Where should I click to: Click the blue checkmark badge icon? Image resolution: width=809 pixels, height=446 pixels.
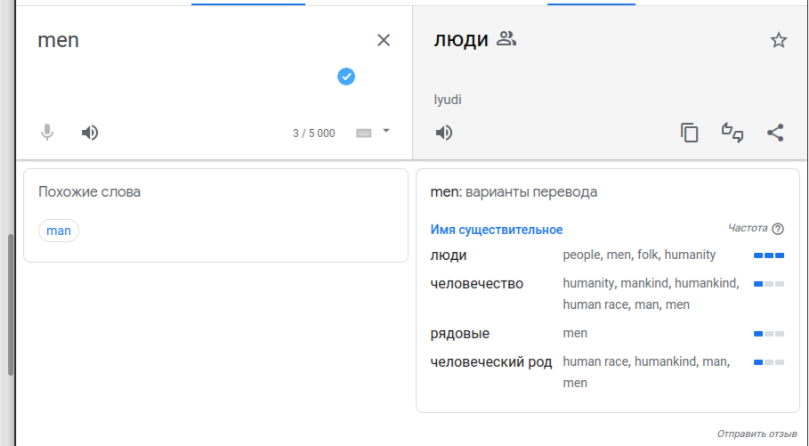[x=346, y=77]
